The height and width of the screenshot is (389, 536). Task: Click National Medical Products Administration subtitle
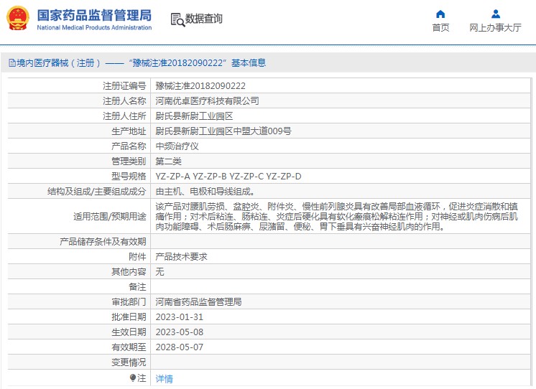94,28
